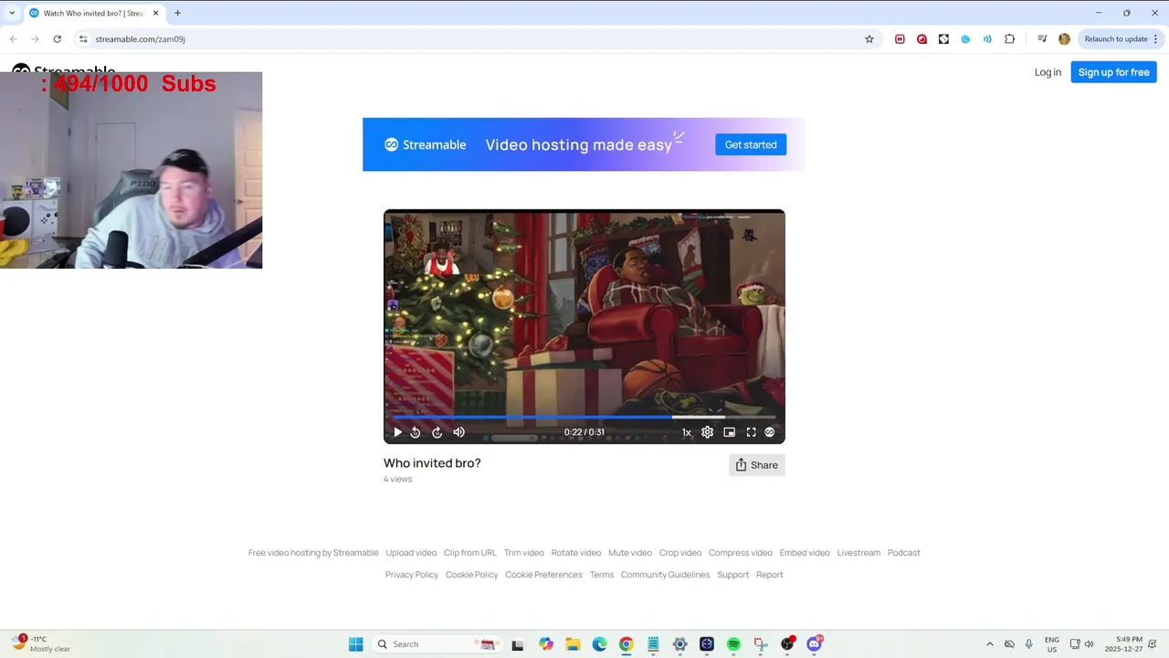The height and width of the screenshot is (658, 1169).
Task: Open the Terms footer link
Action: pyautogui.click(x=602, y=575)
